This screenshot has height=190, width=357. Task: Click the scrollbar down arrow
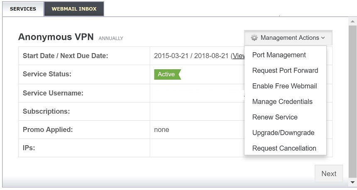pyautogui.click(x=352, y=182)
